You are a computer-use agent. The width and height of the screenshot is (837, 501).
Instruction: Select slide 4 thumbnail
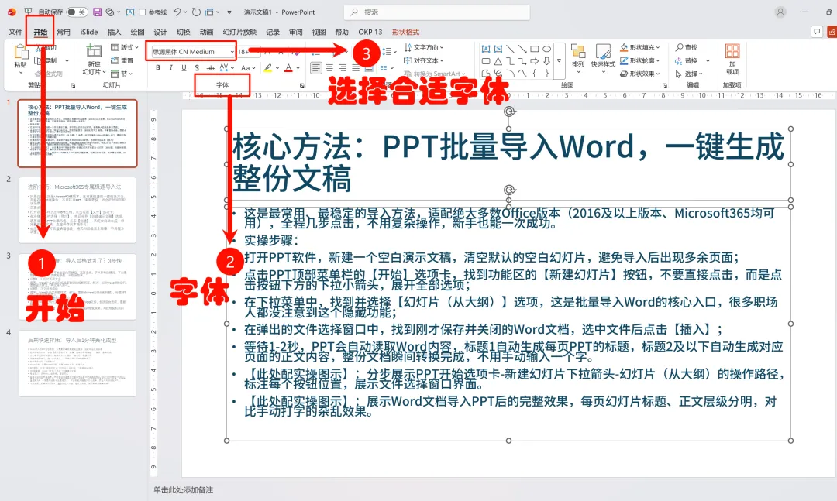(x=78, y=363)
